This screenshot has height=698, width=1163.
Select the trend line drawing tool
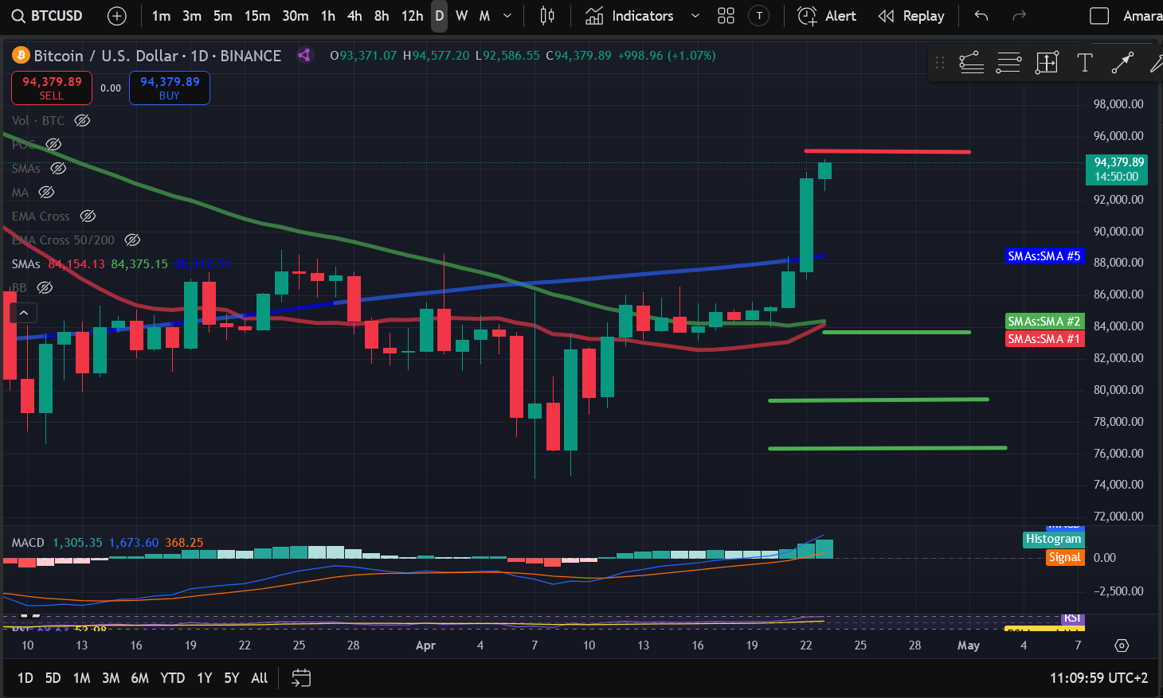click(x=971, y=62)
